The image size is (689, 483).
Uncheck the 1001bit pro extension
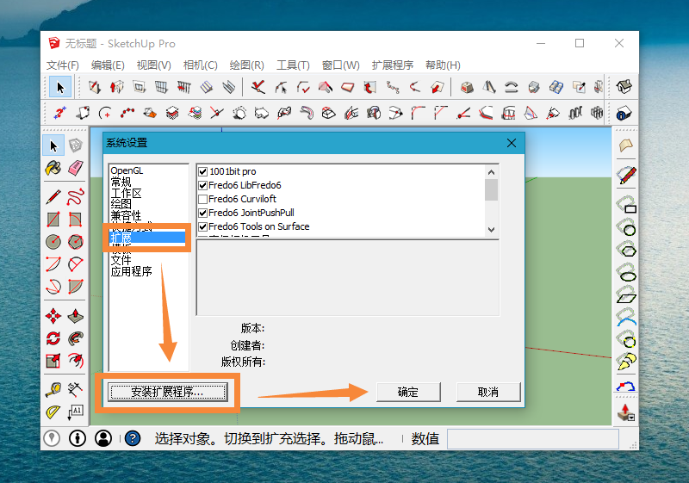(x=202, y=171)
